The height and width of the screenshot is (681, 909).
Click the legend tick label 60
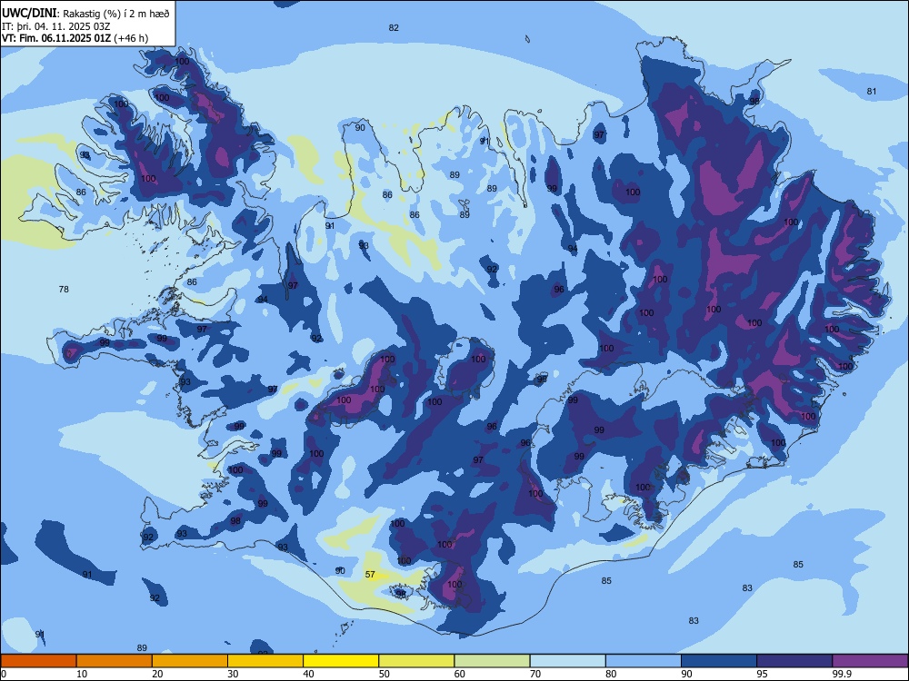click(460, 674)
